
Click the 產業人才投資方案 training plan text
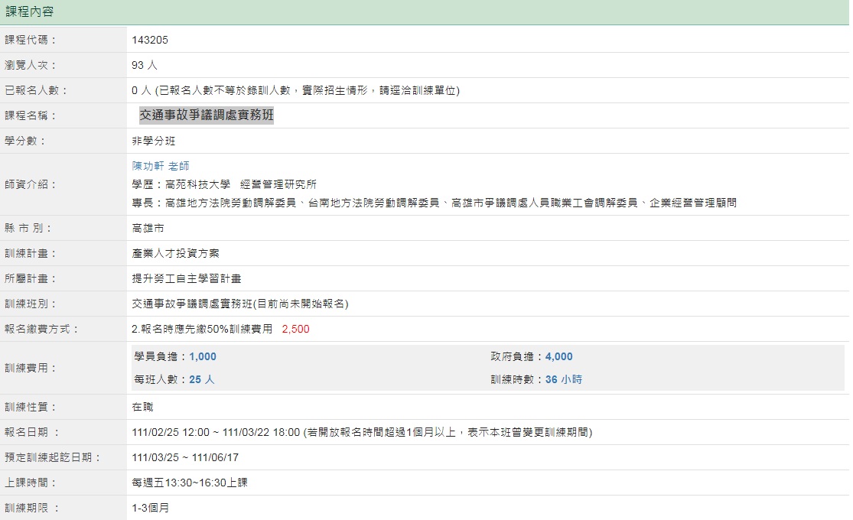[175, 253]
